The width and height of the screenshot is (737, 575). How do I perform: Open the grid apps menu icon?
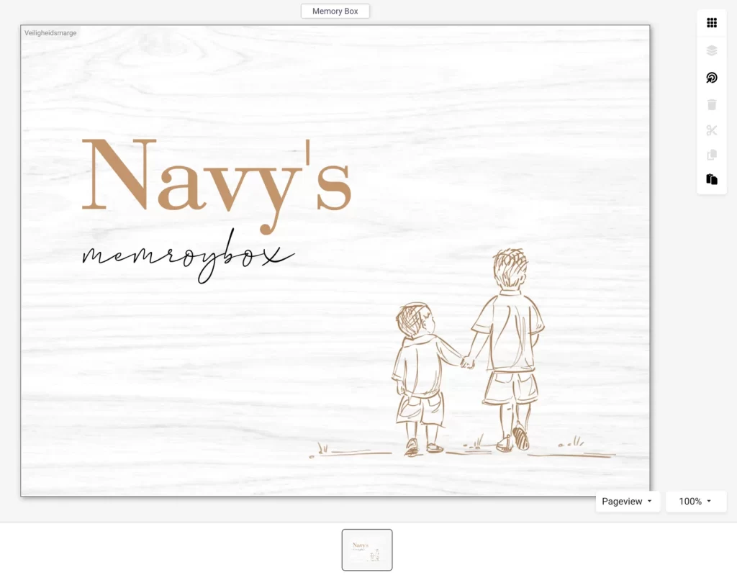tap(712, 23)
